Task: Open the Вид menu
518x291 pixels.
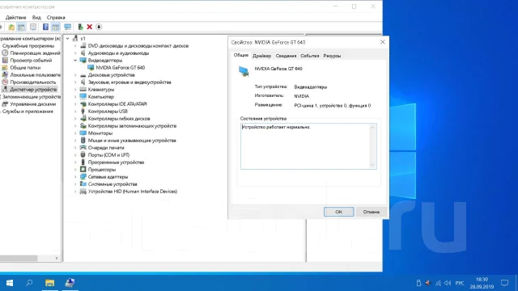Action: pyautogui.click(x=36, y=18)
